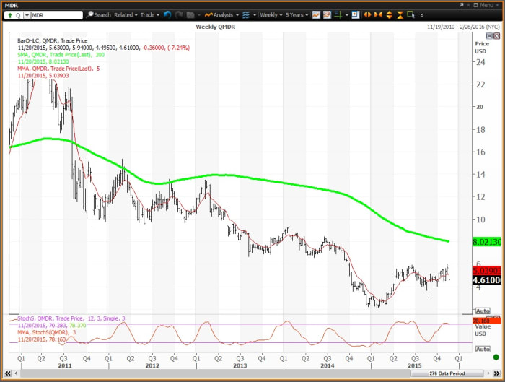Toggle Auto scale on stochastic panel
This screenshot has width=505, height=382.
(483, 349)
